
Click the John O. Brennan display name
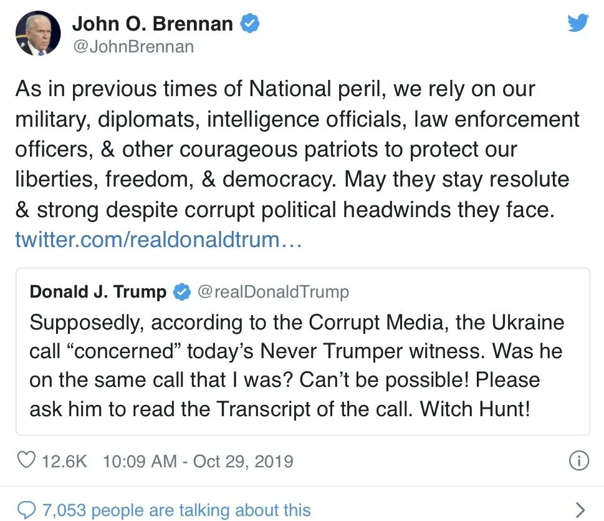tap(153, 24)
